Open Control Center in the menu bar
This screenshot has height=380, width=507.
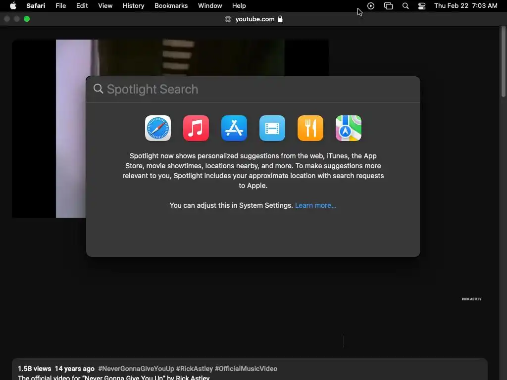tap(422, 6)
